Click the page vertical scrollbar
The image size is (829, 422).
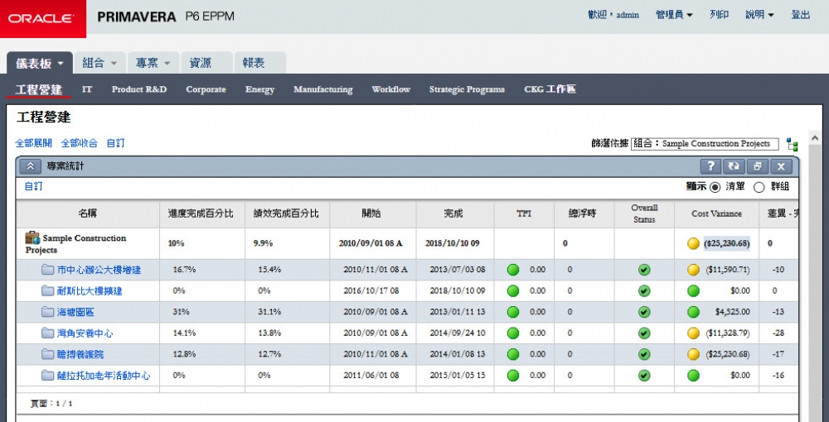814,275
